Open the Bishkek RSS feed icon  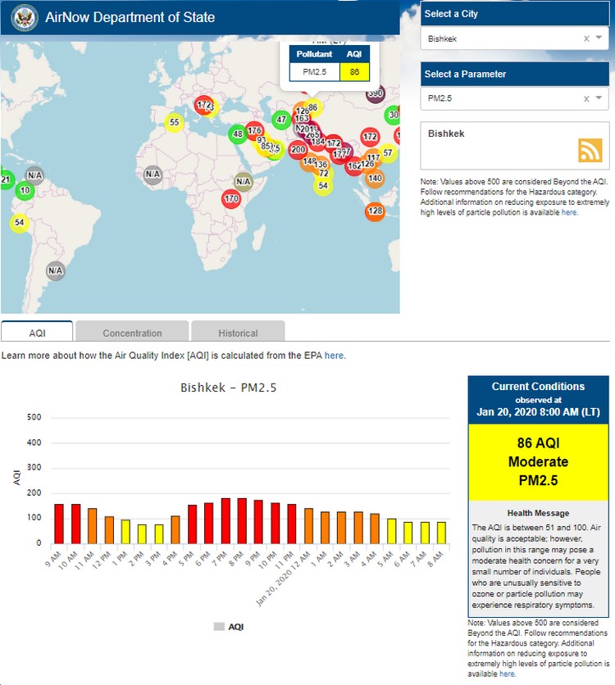pos(590,151)
